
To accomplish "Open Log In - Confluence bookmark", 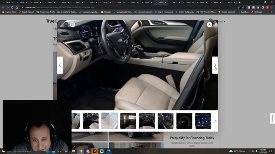I will click(164, 12).
